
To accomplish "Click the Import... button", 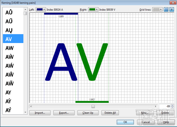I will tap(40, 113).
